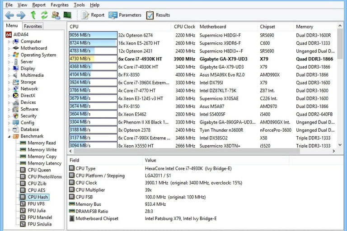This screenshot has height=231, width=347.
Task: Click the blue Forward arrow toolbar icon
Action: tap(21, 15)
